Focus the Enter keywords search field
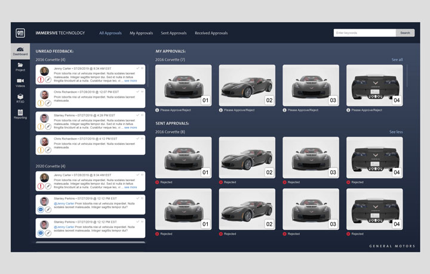 365,33
